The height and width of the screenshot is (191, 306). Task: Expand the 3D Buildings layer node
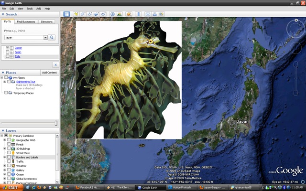(x=5, y=149)
